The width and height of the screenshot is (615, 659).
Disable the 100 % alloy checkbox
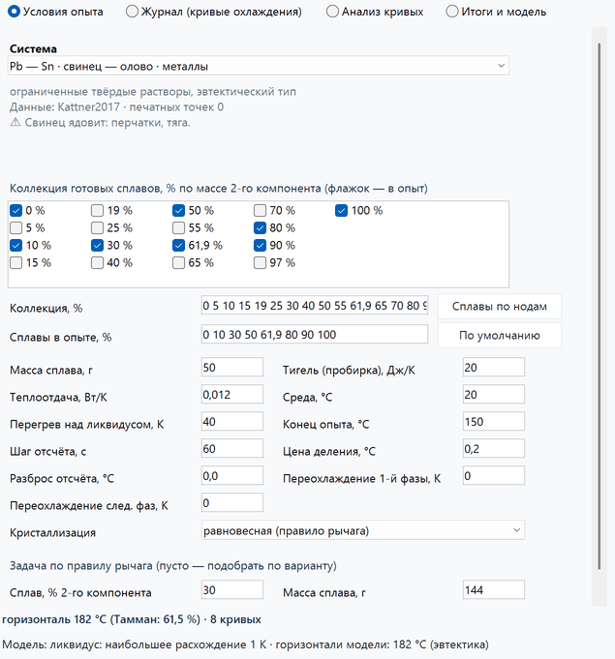tap(341, 211)
